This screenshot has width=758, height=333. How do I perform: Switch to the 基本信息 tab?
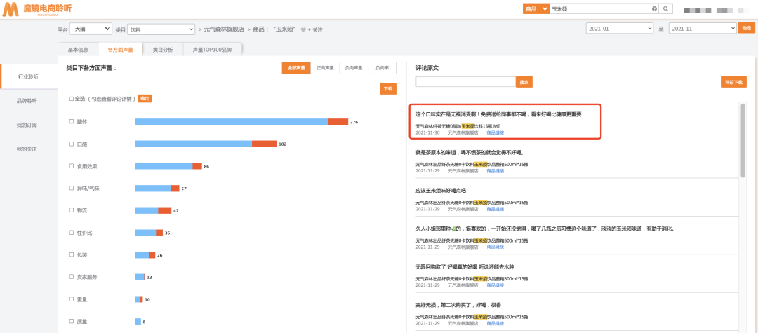pos(78,50)
